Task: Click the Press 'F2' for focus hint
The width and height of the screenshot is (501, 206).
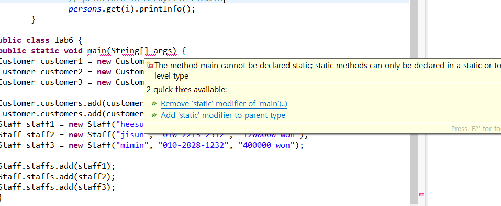Action: click(x=476, y=129)
